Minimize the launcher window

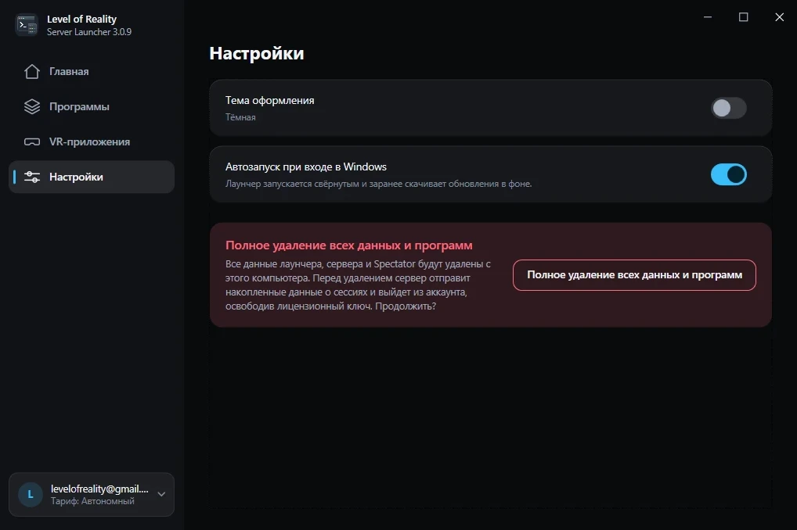[x=708, y=17]
